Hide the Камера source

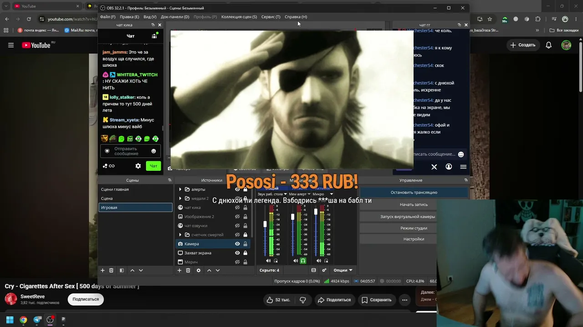coord(237,244)
